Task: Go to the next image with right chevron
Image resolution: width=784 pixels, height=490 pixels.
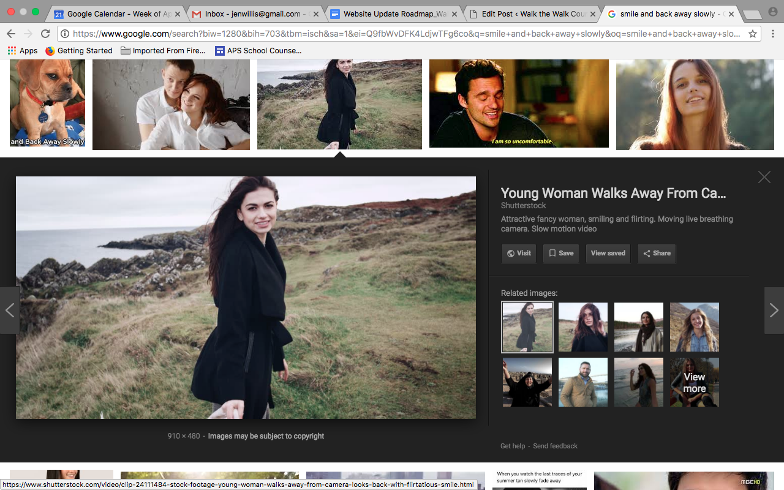Action: (x=774, y=311)
